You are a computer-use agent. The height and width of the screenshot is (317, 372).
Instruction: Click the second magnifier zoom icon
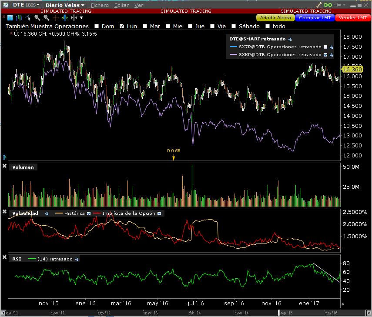[46, 17]
